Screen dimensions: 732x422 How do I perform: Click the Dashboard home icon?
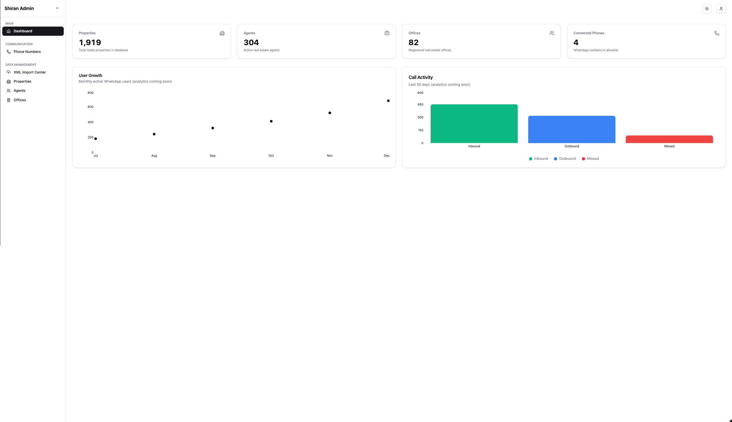pyautogui.click(x=9, y=31)
